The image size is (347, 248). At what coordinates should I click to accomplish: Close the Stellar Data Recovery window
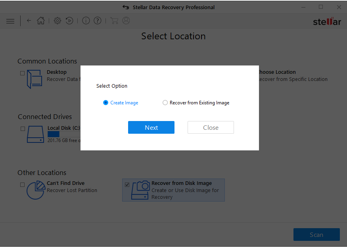pos(339,7)
